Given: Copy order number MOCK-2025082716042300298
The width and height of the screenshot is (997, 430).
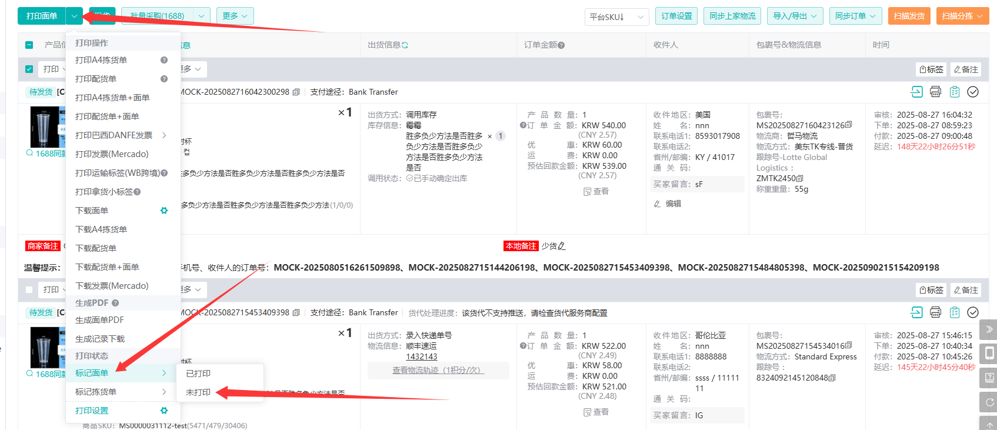Looking at the screenshot, I should (296, 92).
